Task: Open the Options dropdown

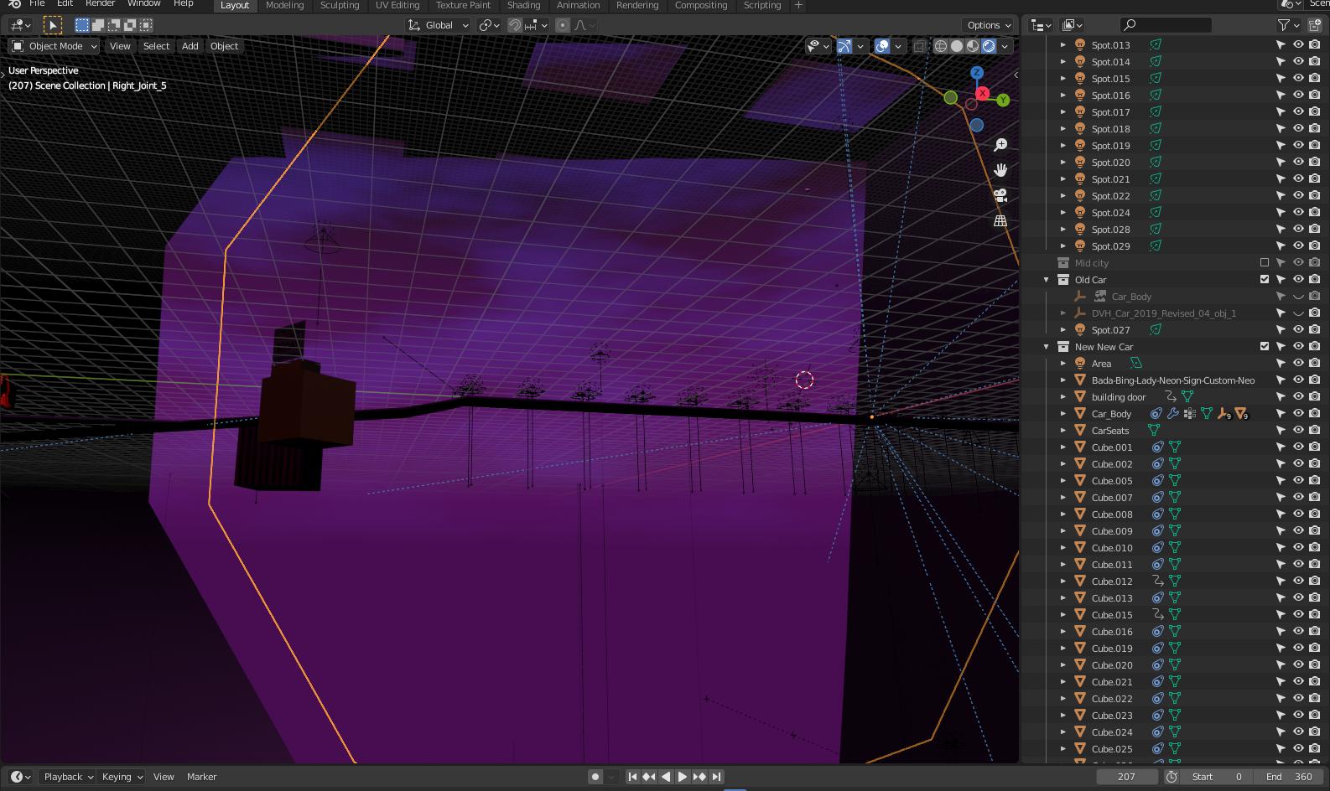Action: click(x=988, y=25)
